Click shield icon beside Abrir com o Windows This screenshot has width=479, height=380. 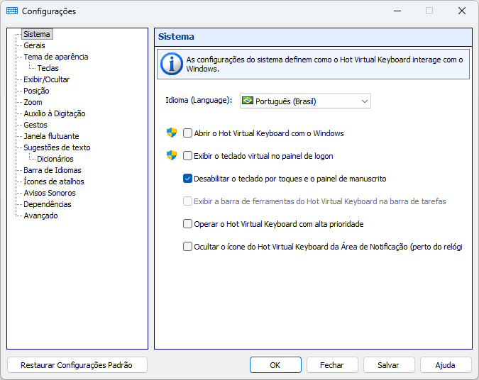coord(172,133)
